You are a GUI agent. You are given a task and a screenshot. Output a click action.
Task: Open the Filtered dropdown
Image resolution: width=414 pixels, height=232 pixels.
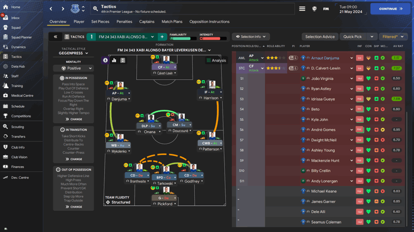393,37
